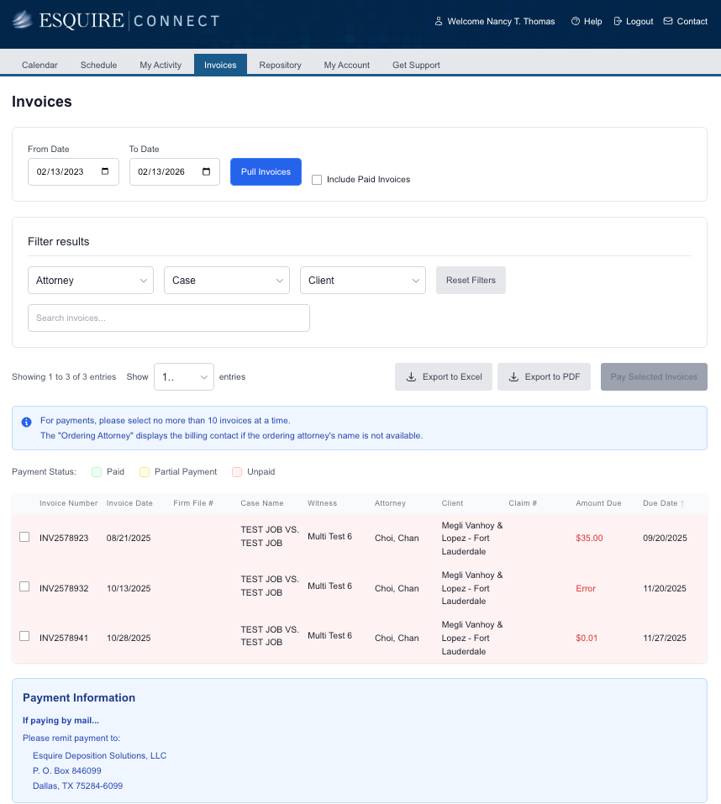The height and width of the screenshot is (804, 721).
Task: Select invoice INV2578941 checkbox
Action: [x=24, y=636]
